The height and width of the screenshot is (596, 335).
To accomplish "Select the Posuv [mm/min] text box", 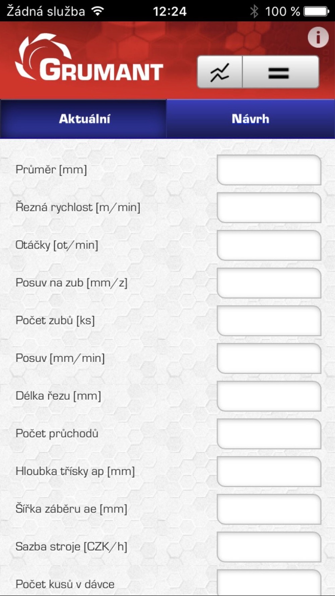I will tap(269, 358).
